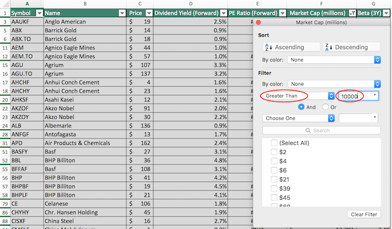
Task: Open the Name column filter arrow
Action: pyautogui.click(x=121, y=12)
